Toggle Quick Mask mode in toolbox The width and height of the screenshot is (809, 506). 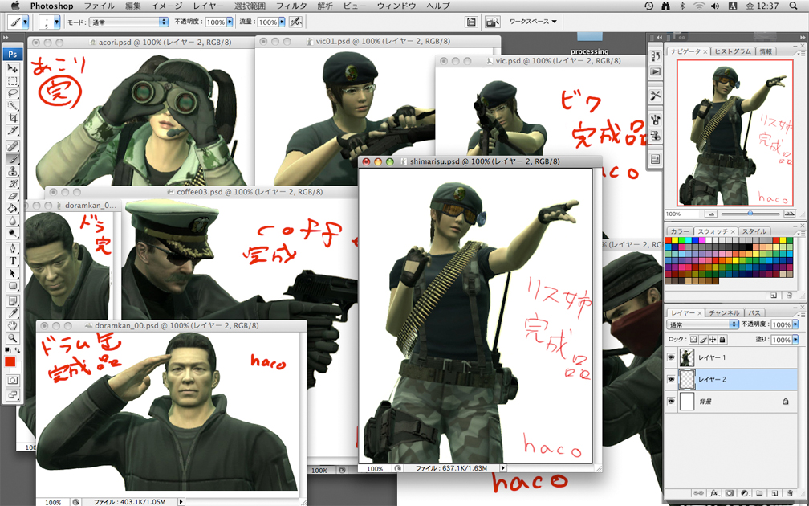[12, 381]
